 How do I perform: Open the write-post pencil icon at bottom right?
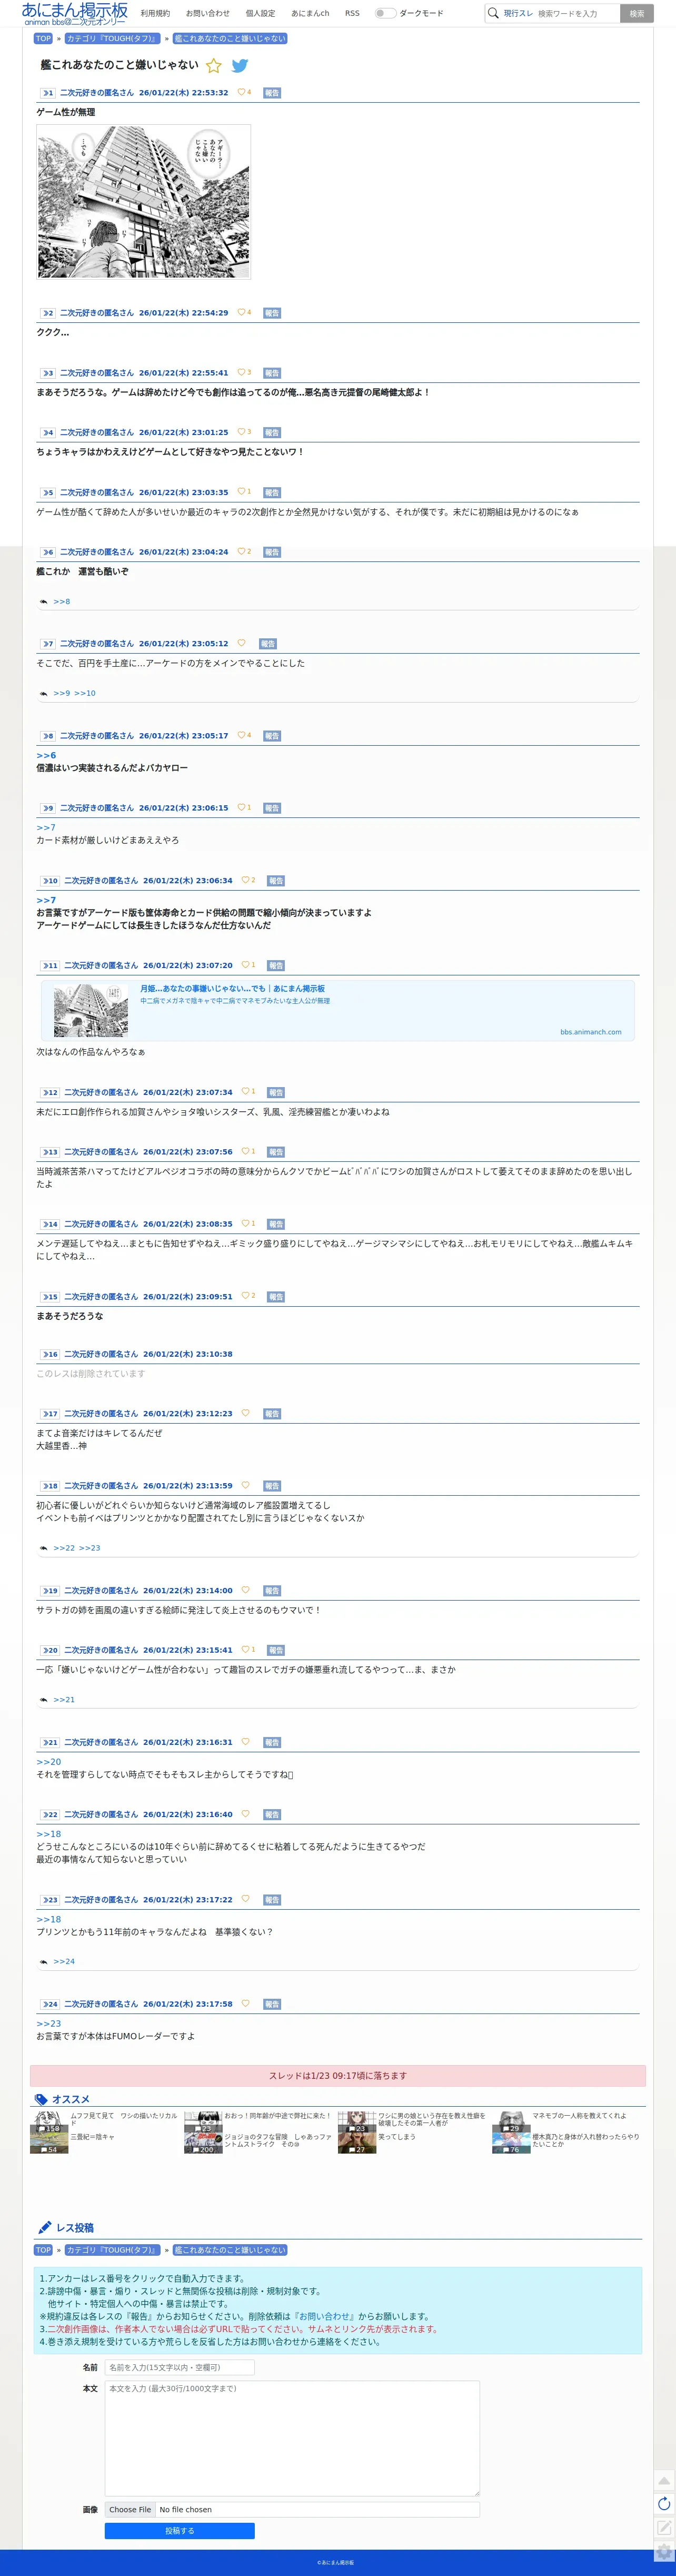[x=664, y=2528]
